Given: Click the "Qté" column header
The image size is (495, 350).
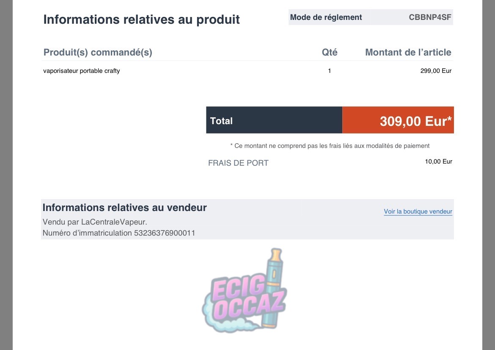Looking at the screenshot, I should pyautogui.click(x=330, y=53).
